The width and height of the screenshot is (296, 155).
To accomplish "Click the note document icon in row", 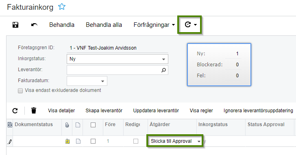I will (78, 141).
